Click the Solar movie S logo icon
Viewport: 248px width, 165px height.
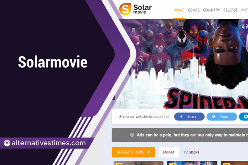[125, 9]
